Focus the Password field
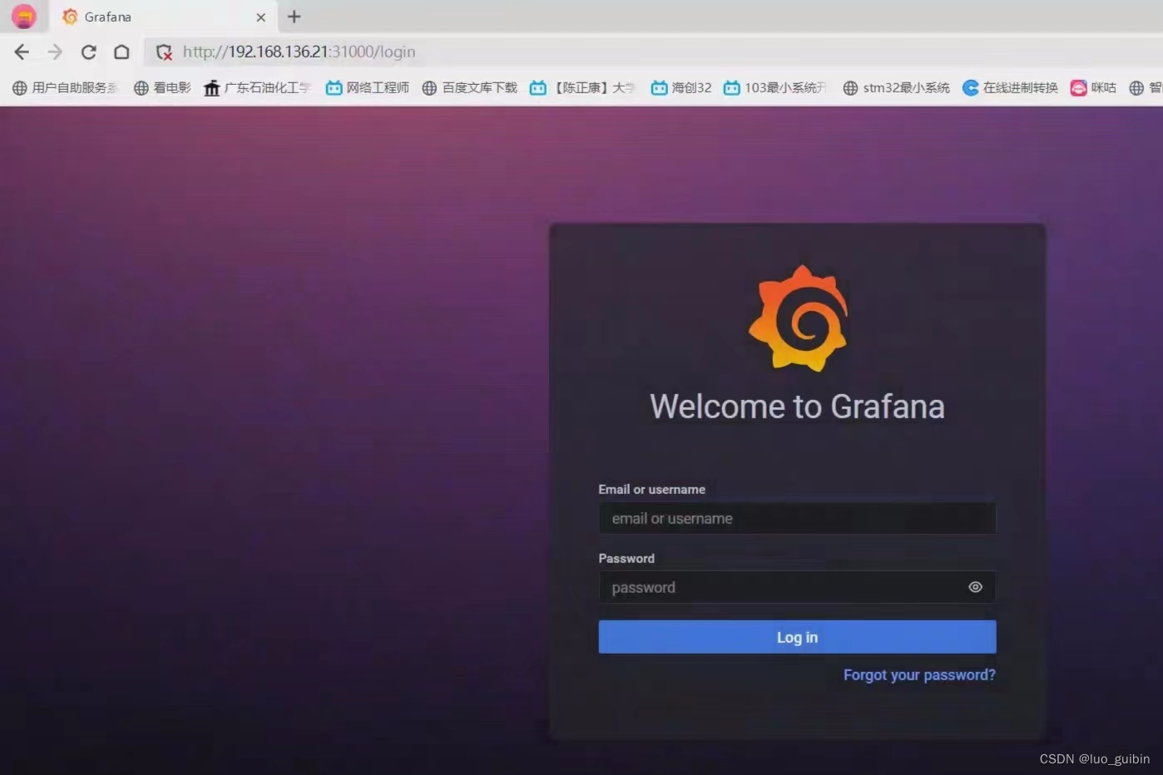The width and height of the screenshot is (1163, 775). [797, 587]
